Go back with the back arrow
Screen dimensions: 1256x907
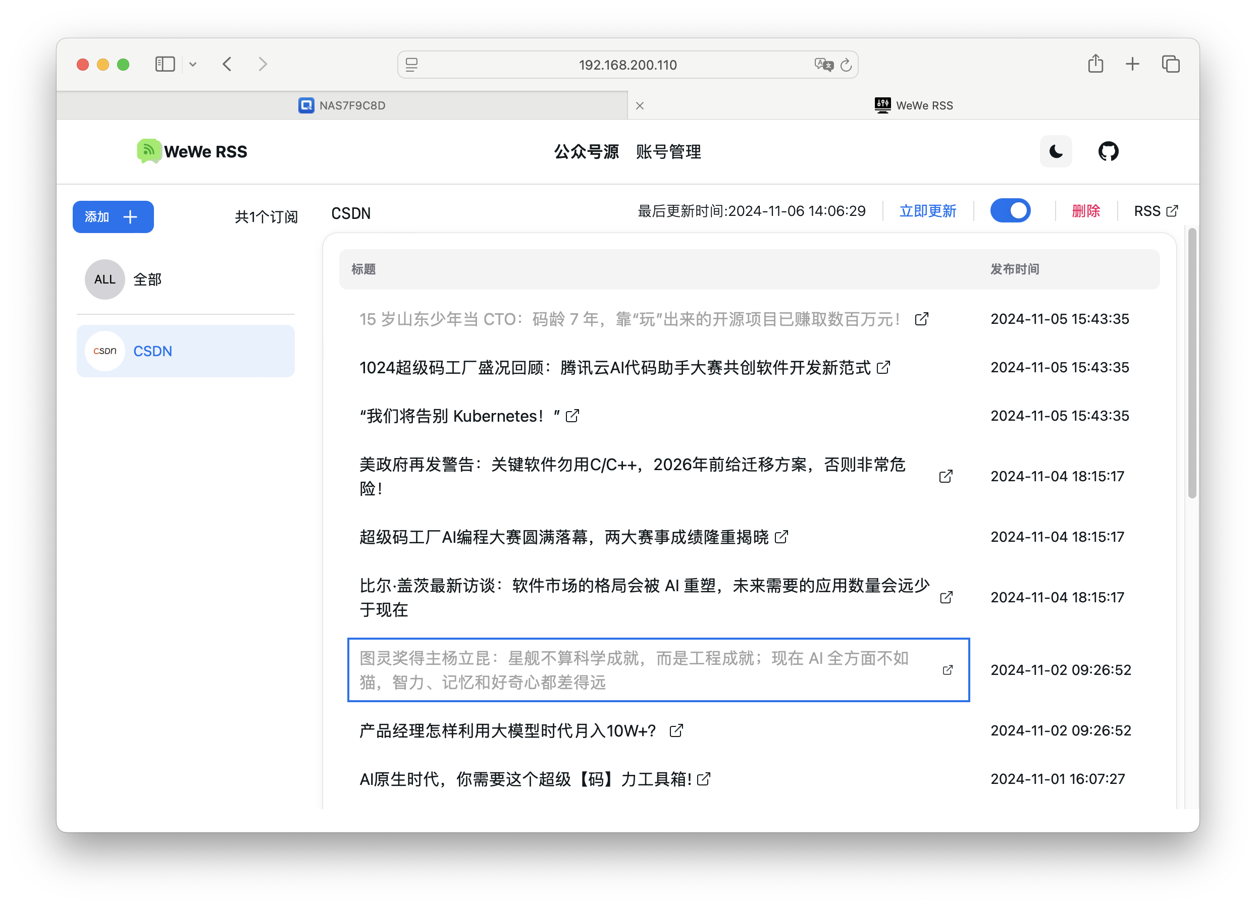click(227, 64)
